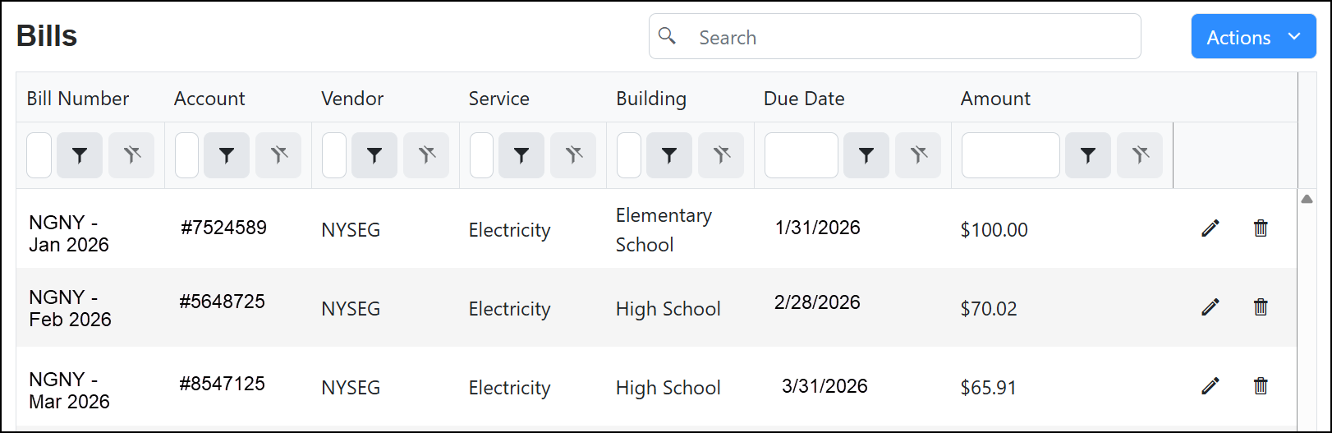The height and width of the screenshot is (433, 1332).
Task: Focus the Amount filter input box
Action: point(1010,155)
